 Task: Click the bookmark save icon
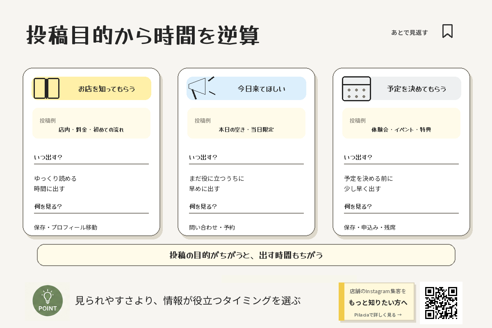point(447,31)
